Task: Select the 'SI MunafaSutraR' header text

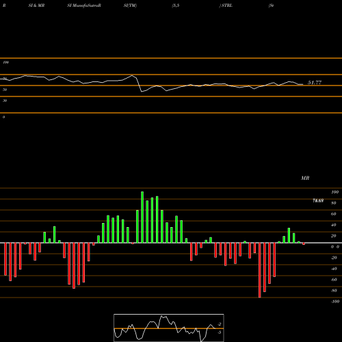Action: point(84,5)
